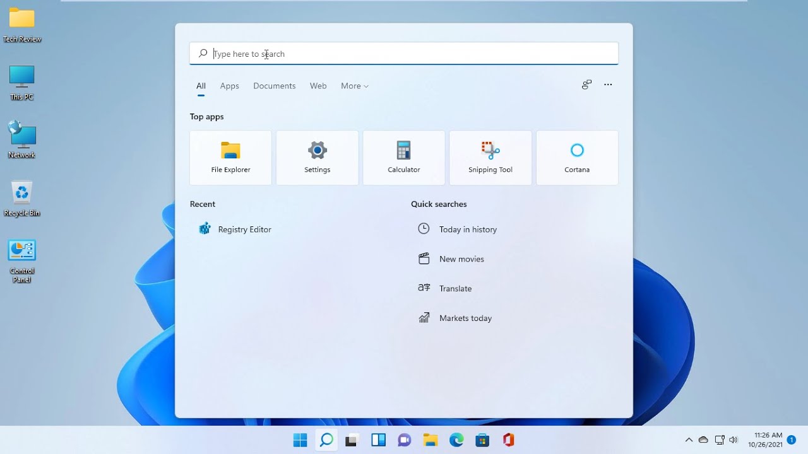The image size is (808, 454).
Task: Click the search magnifier icon in search box
Action: [203, 54]
